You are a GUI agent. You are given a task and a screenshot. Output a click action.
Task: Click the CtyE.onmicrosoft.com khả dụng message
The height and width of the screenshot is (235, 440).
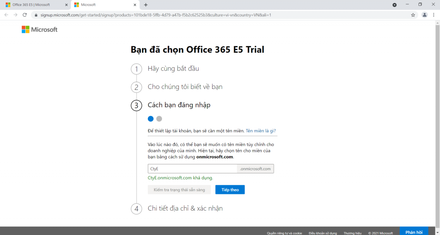click(180, 178)
